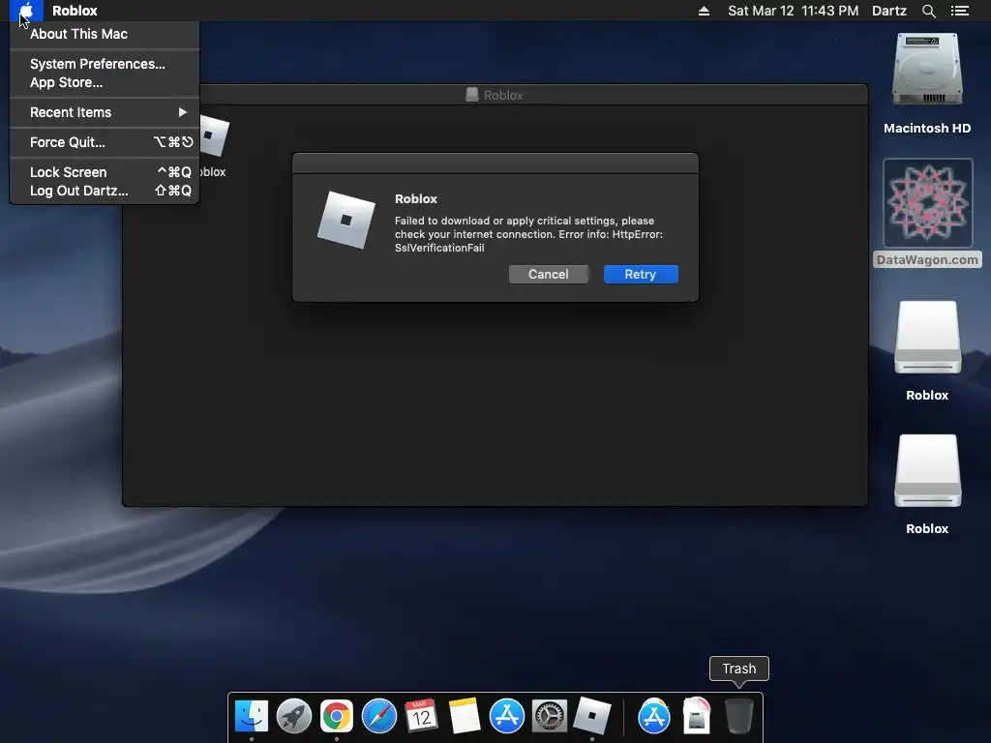Select the DataWagon.com desktop file
The image size is (991, 743).
(927, 213)
